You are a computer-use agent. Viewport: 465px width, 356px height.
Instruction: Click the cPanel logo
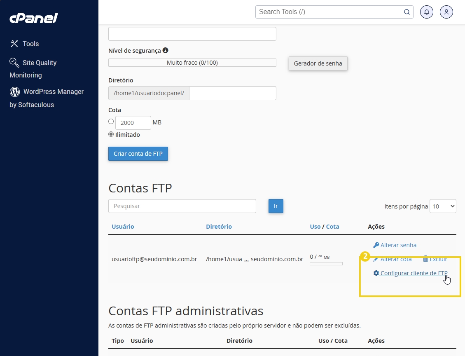coord(33,18)
